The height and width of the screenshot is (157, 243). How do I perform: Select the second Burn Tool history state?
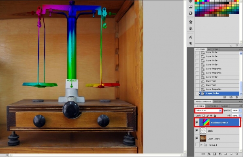point(219,85)
